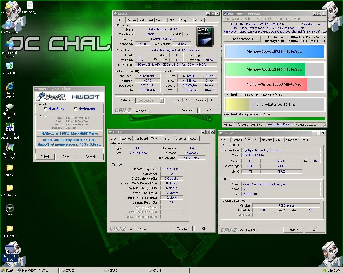343x274 pixels.
Task: Launch Internet Explorer desktop icon
Action: (10, 90)
